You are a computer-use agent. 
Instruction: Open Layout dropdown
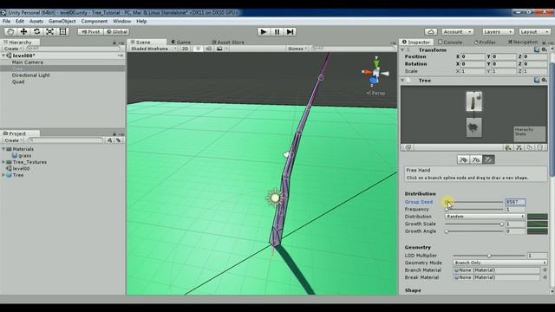534,32
